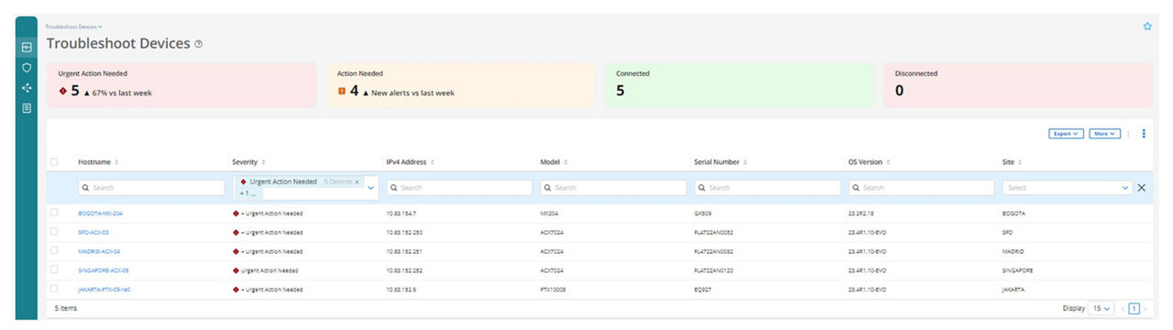Open JAKARTA-PTX-09-re0 device link
Image resolution: width=1173 pixels, height=330 pixels.
point(104,290)
